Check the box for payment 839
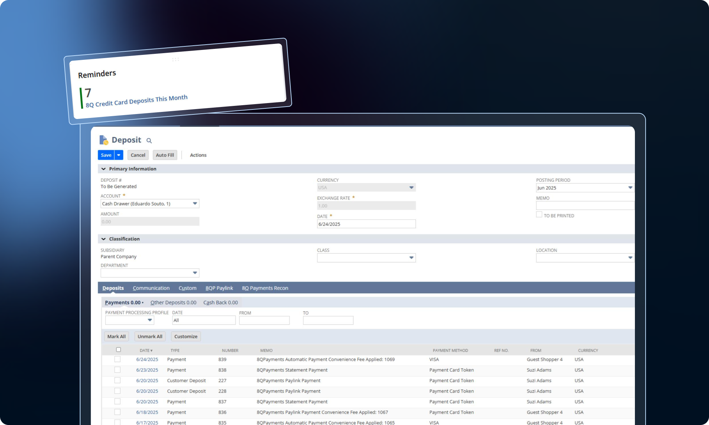Image resolution: width=709 pixels, height=425 pixels. [x=117, y=359]
